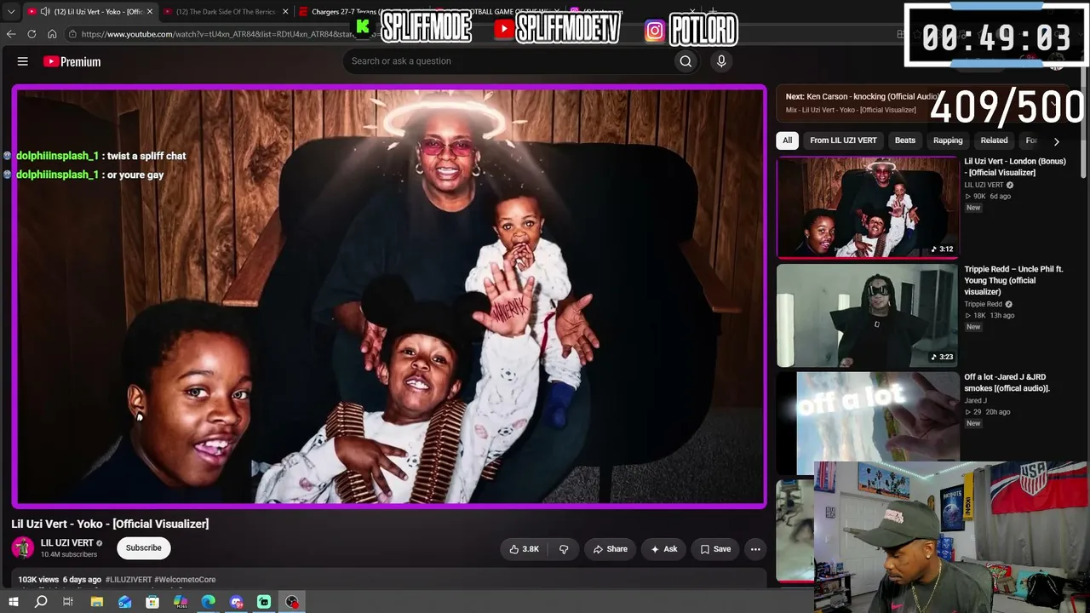Go to YouTube Premium home logo
Image resolution: width=1090 pixels, height=613 pixels.
(72, 61)
